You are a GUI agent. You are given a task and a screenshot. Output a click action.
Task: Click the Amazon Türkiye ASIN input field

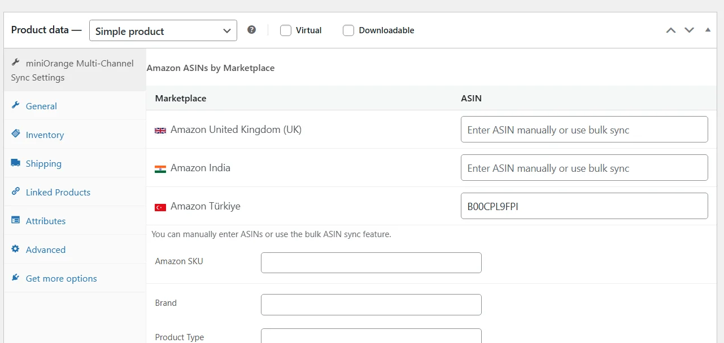click(x=584, y=206)
